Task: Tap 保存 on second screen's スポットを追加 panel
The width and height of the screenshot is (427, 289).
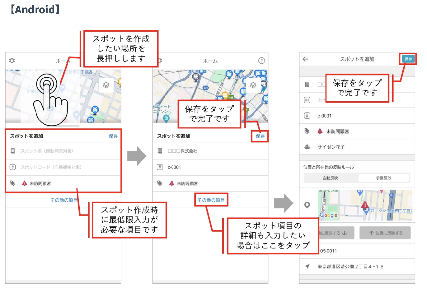Action: point(260,136)
